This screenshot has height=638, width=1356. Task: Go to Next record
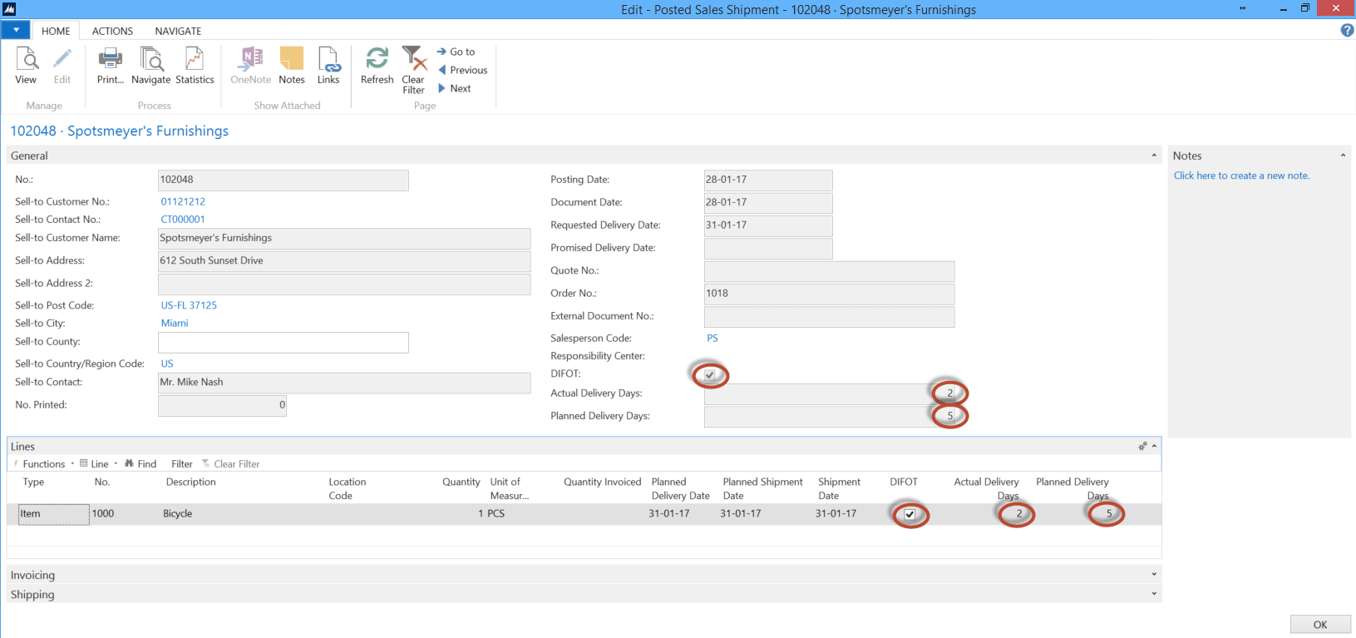[455, 88]
